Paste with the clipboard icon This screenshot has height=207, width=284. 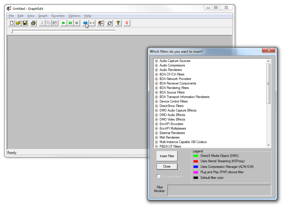[x=55, y=23]
